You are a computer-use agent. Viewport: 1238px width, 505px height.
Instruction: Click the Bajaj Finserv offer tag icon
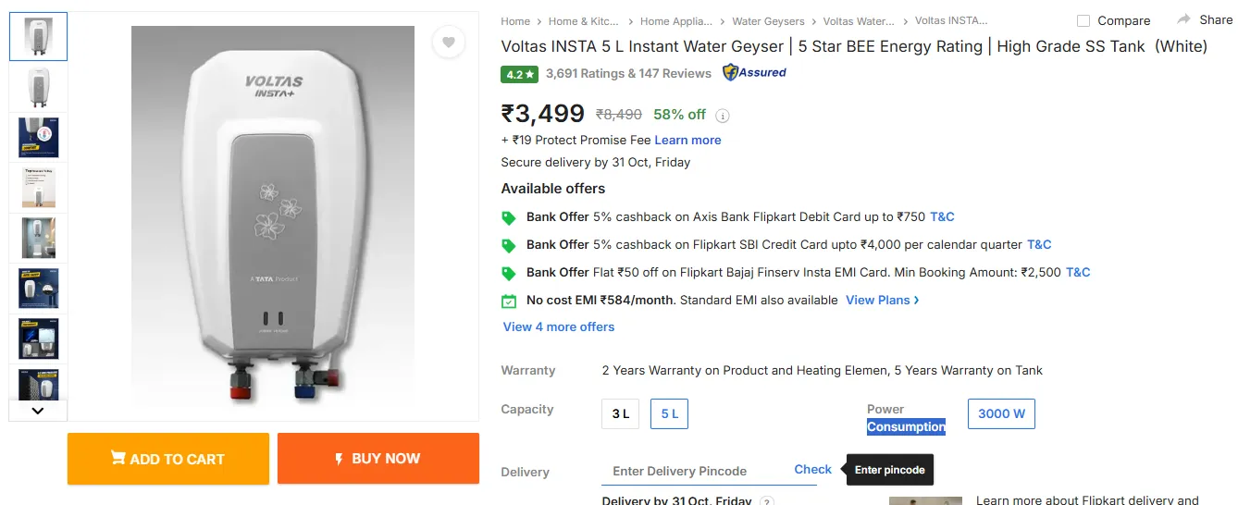click(x=508, y=274)
